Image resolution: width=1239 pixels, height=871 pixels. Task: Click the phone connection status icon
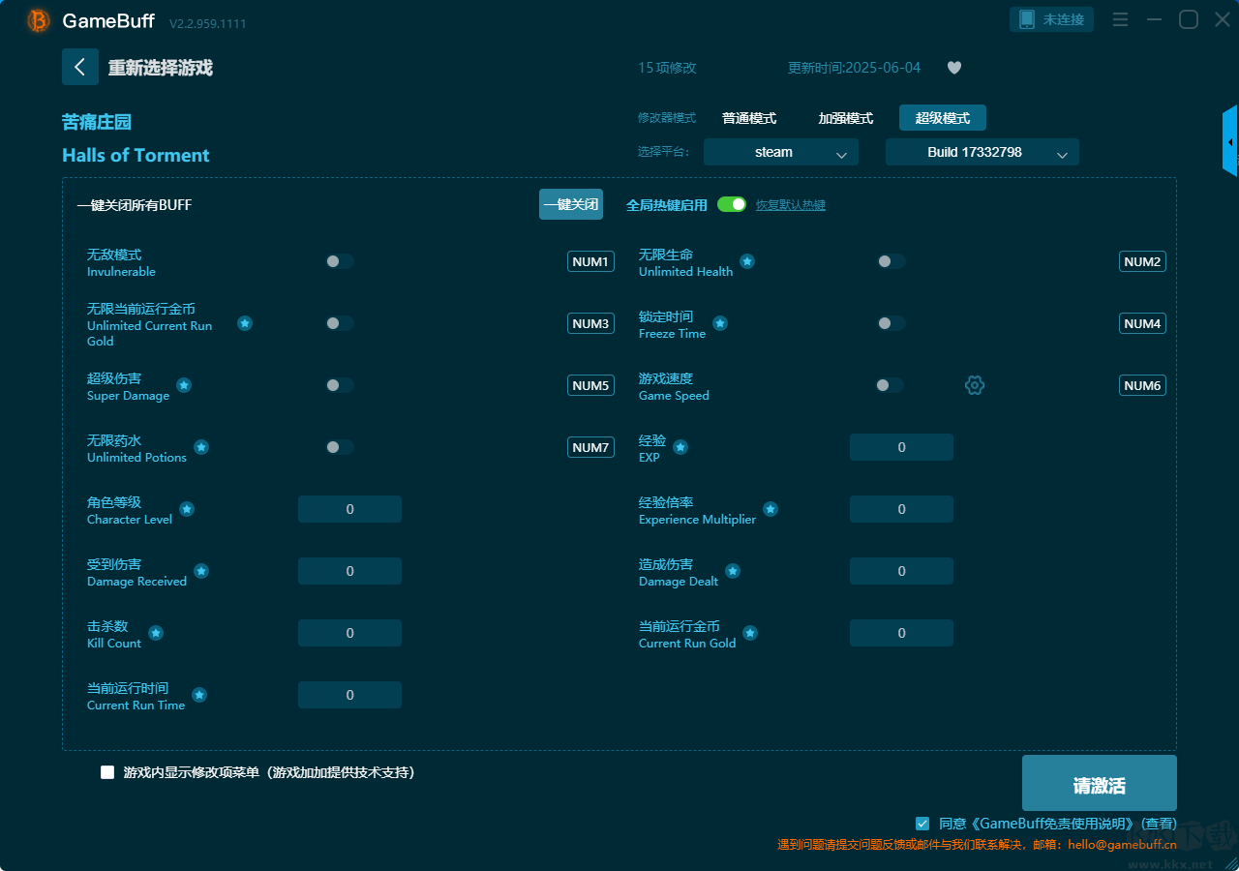[1027, 19]
